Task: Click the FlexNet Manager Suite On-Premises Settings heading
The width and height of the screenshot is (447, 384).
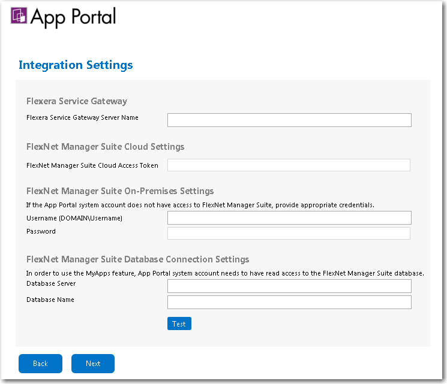Action: click(120, 191)
